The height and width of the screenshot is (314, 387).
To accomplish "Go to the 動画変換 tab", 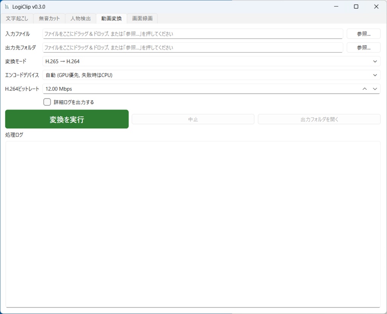I will pyautogui.click(x=111, y=19).
